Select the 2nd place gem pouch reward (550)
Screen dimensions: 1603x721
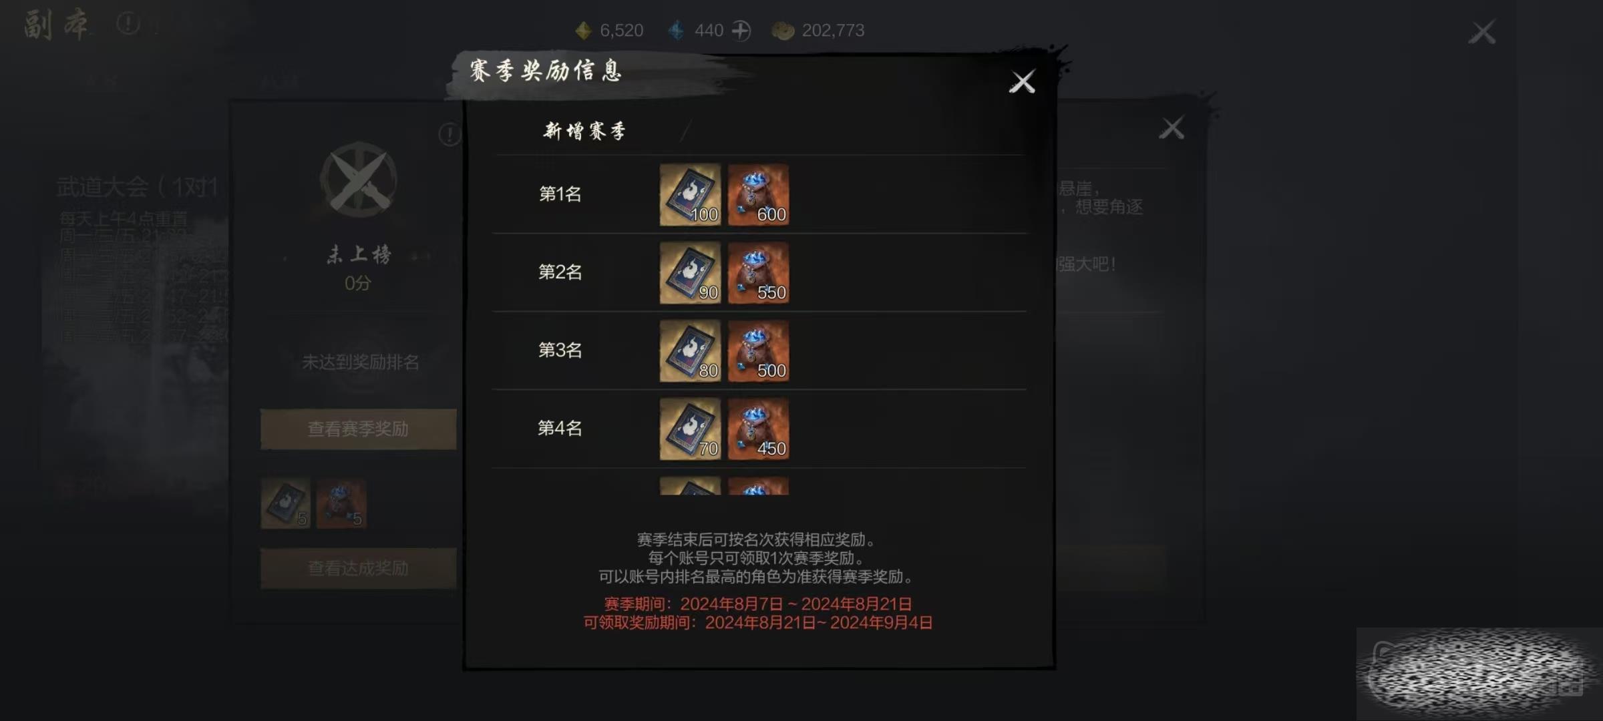tap(758, 272)
